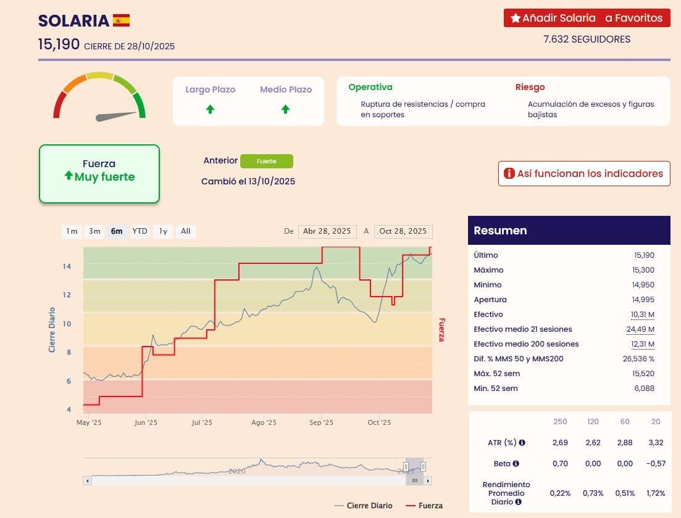This screenshot has width=681, height=518.
Task: Select the All chart range
Action: pos(185,231)
